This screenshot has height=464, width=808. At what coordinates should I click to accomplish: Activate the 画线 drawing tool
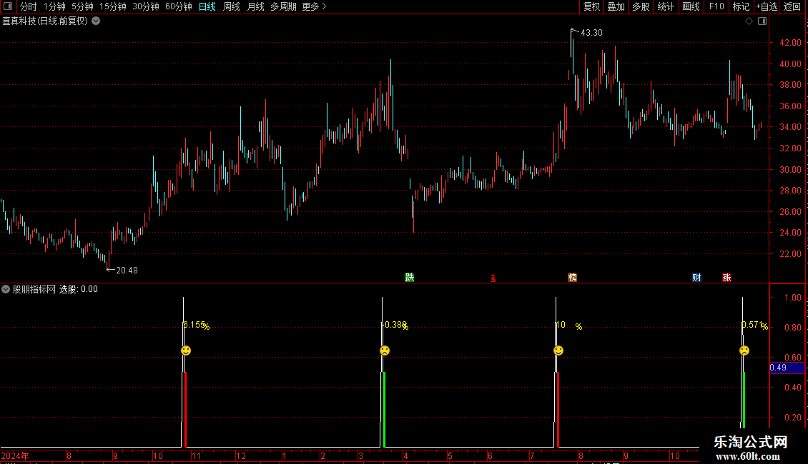(691, 6)
